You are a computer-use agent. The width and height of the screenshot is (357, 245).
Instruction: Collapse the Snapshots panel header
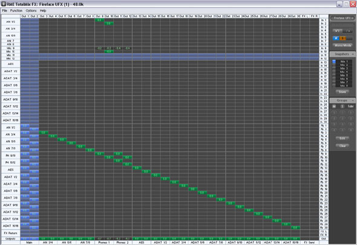pyautogui.click(x=342, y=54)
